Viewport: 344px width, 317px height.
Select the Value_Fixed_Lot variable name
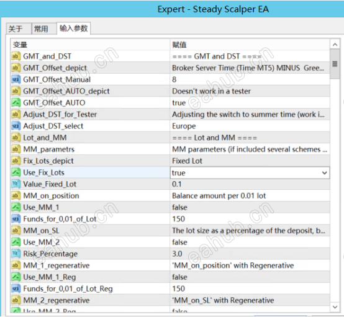(50, 184)
